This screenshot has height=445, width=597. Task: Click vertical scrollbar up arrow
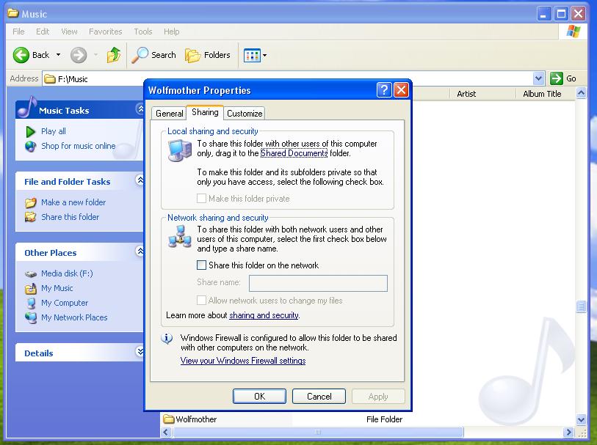pyautogui.click(x=581, y=93)
